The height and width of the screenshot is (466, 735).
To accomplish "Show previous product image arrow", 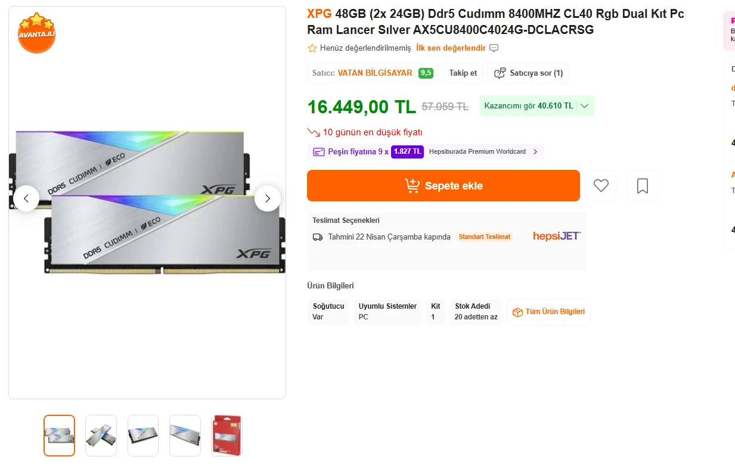I will [26, 198].
